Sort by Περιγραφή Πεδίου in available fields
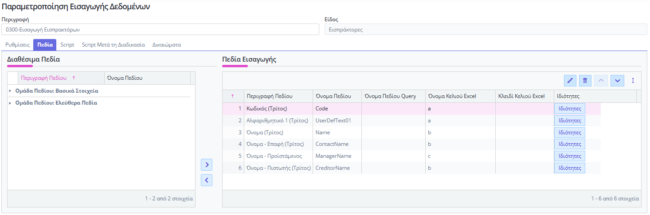 44,78
